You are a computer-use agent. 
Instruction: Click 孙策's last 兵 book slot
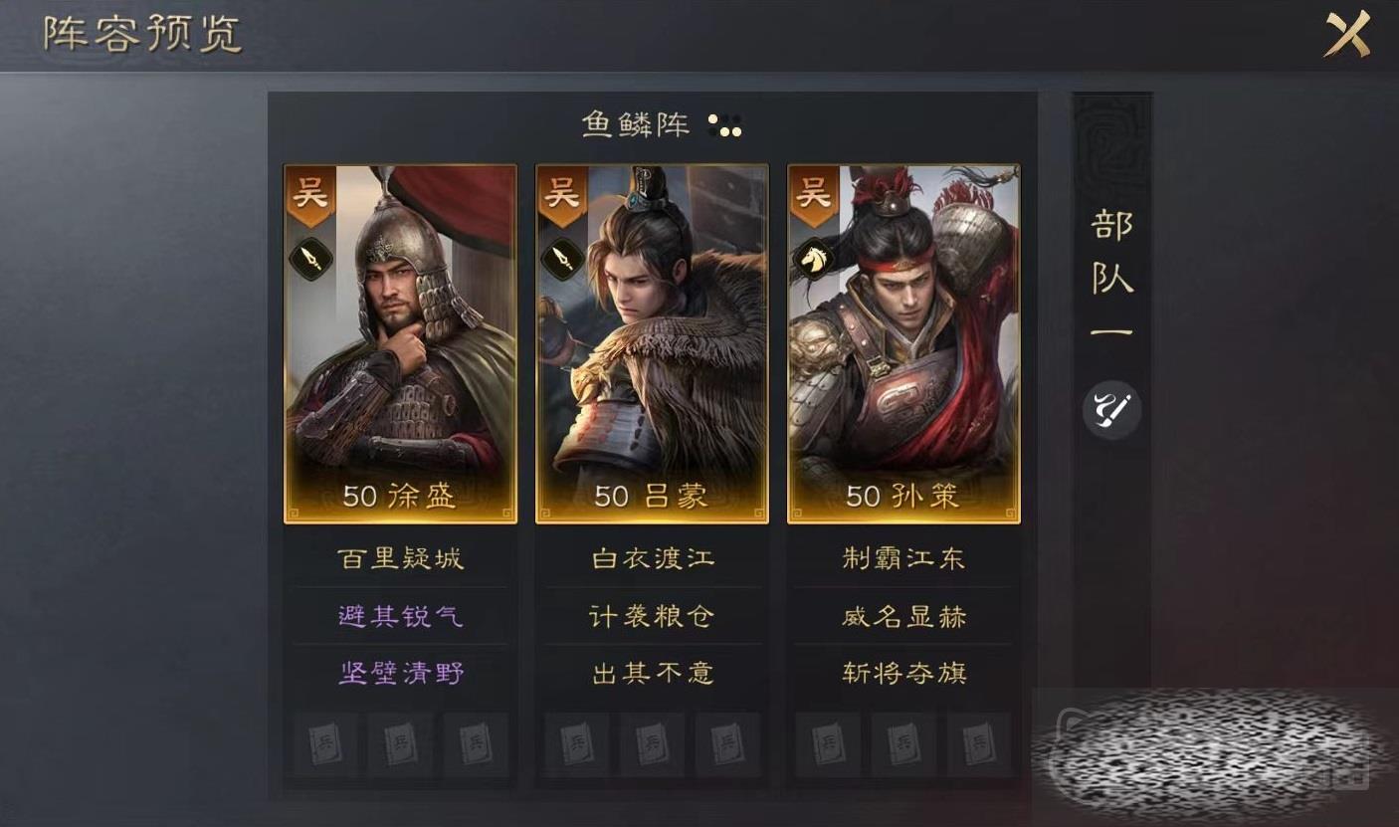point(979,743)
